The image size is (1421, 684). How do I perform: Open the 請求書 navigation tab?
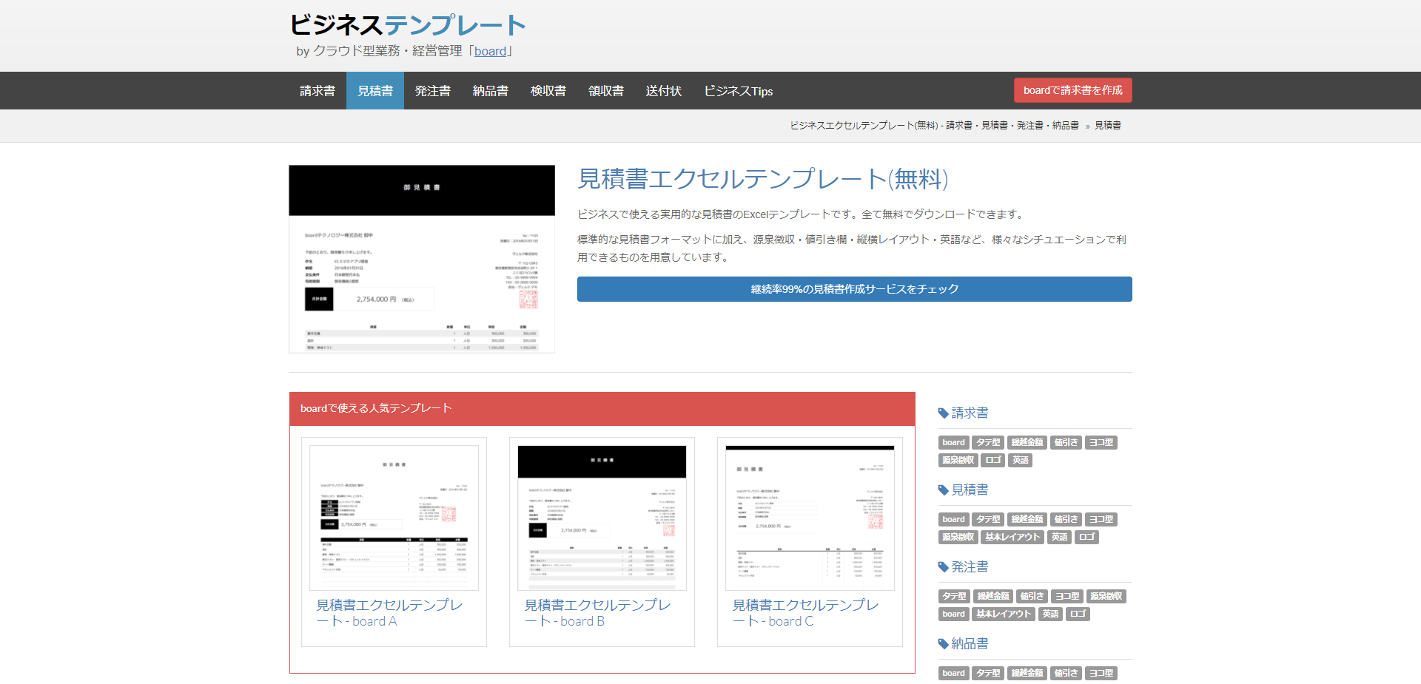tap(317, 90)
